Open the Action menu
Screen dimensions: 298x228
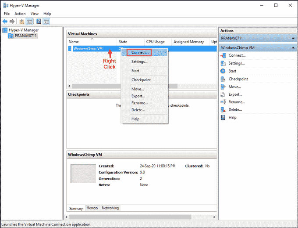pos(20,14)
